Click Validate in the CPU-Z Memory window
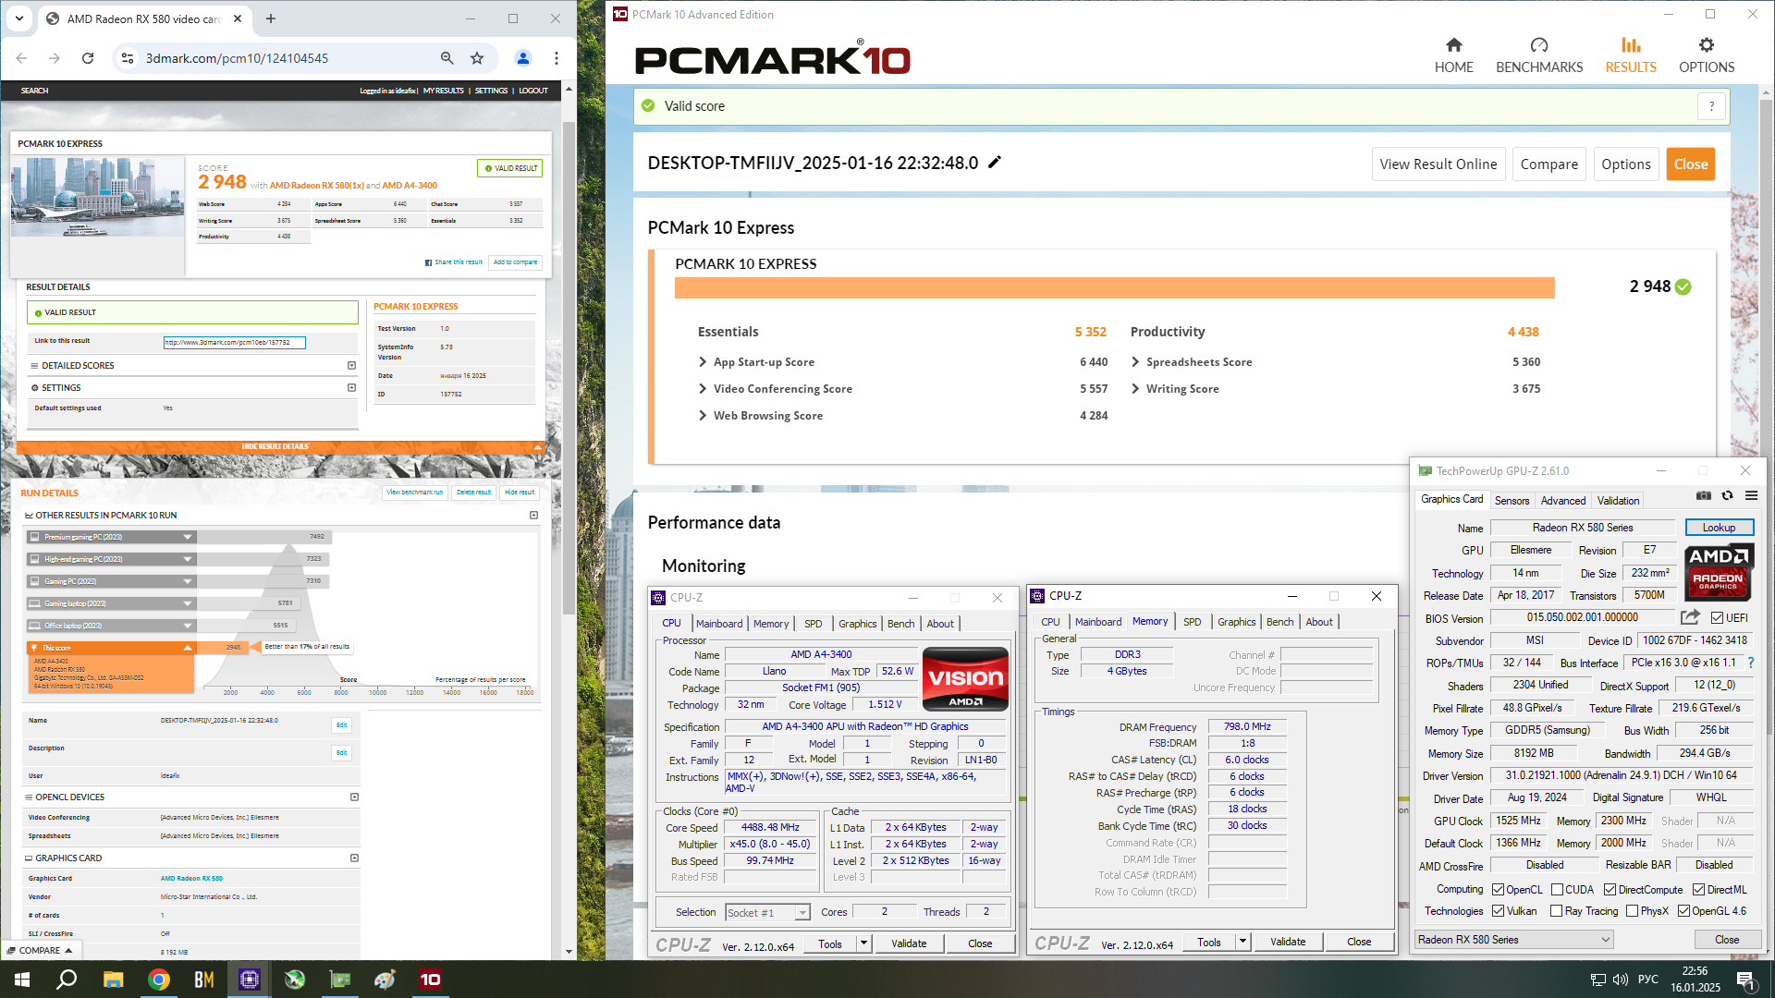 (1288, 942)
